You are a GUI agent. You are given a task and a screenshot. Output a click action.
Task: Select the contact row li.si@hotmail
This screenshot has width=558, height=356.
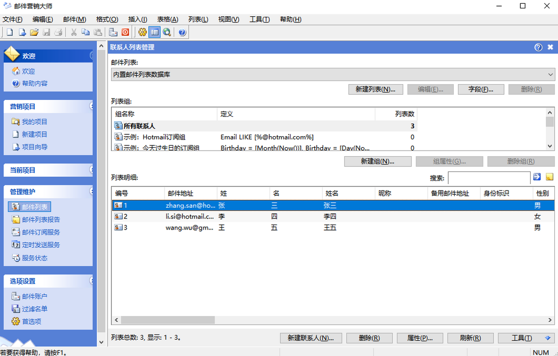pyautogui.click(x=333, y=217)
